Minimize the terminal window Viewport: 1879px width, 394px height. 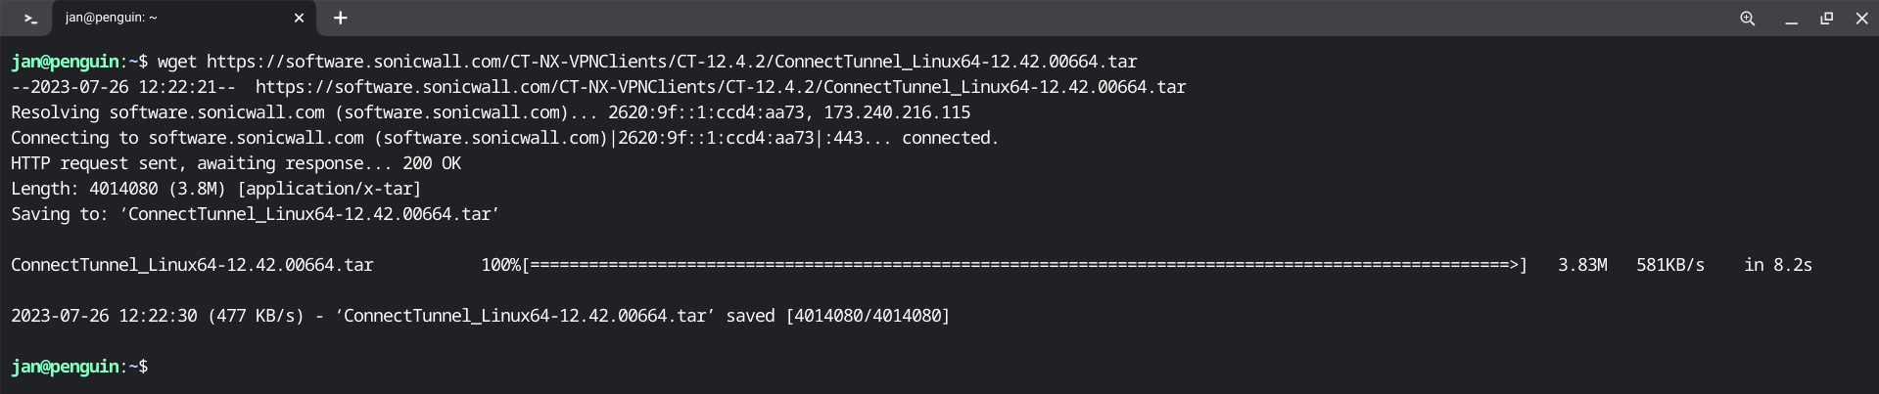point(1791,19)
